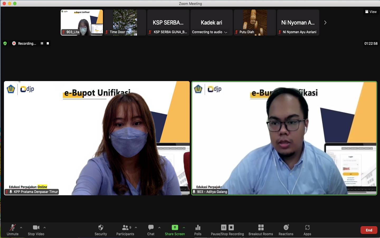Unmute the microphone

(x=12, y=230)
